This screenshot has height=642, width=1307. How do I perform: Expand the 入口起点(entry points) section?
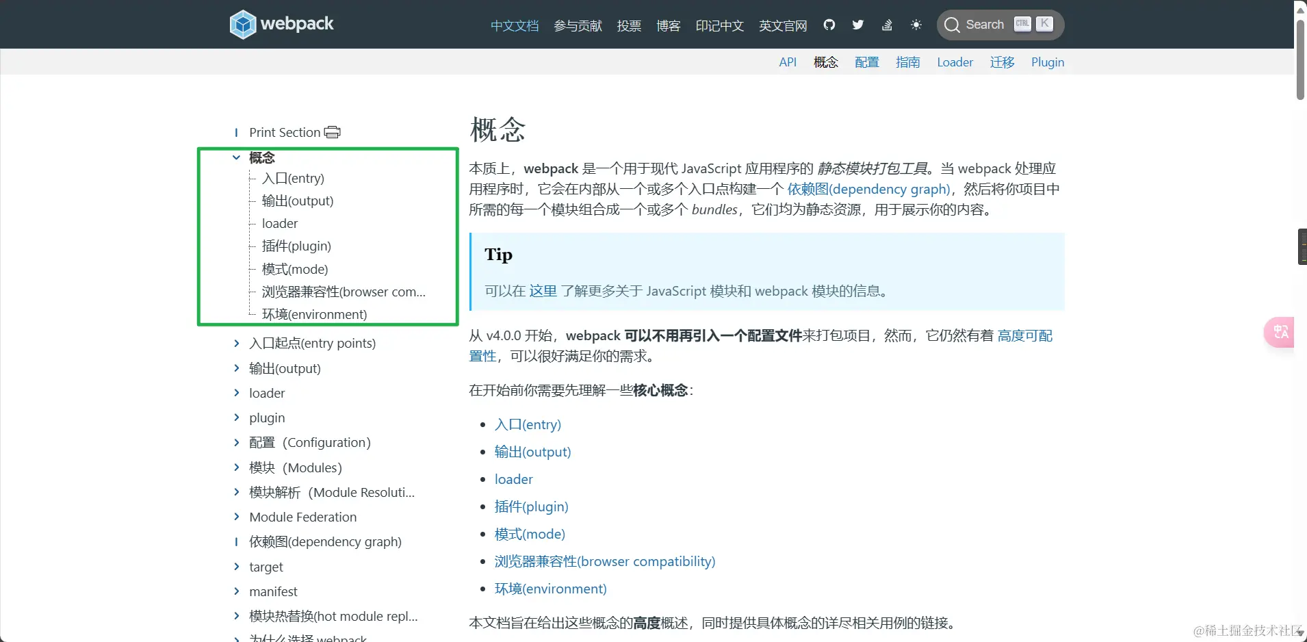[236, 343]
